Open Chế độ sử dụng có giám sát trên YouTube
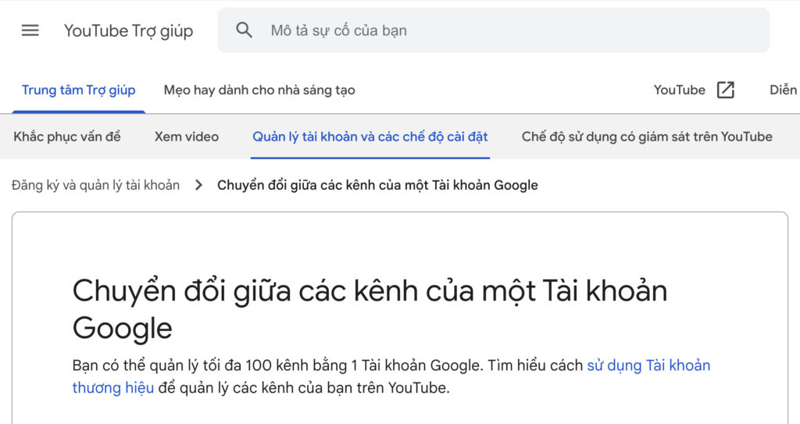The width and height of the screenshot is (800, 424). [x=647, y=137]
